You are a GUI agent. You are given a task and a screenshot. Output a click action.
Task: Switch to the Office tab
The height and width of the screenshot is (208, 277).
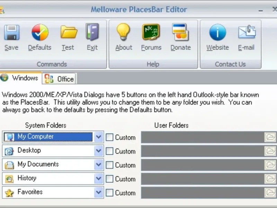(x=59, y=79)
